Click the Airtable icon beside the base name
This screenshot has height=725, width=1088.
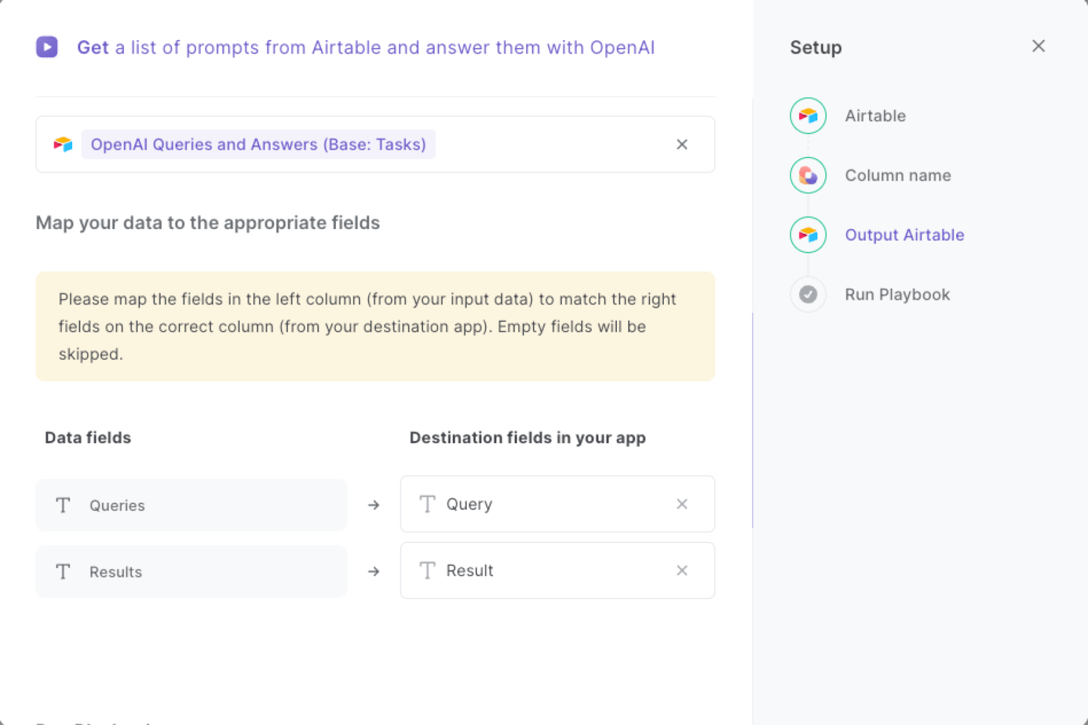(x=62, y=144)
